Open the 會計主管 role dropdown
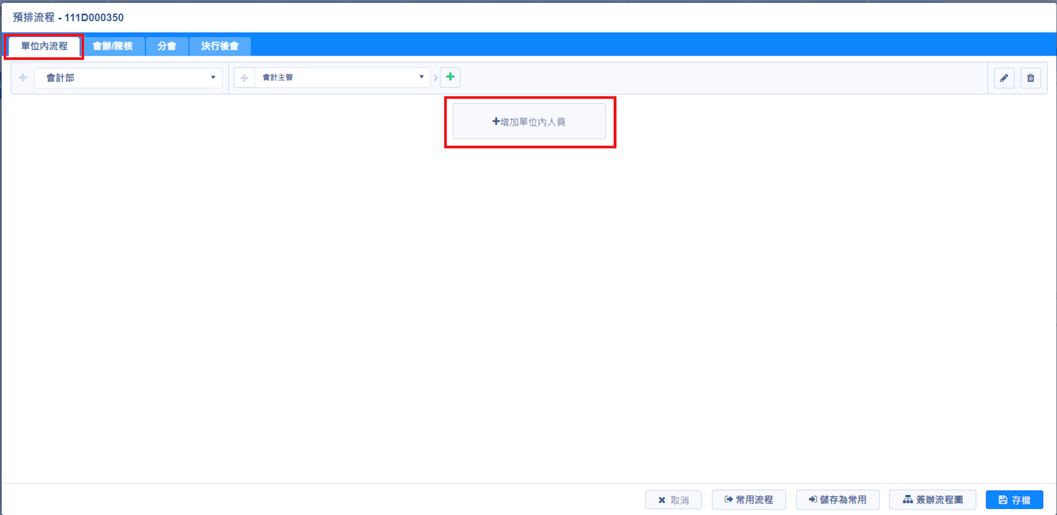This screenshot has height=515, width=1057. [342, 78]
